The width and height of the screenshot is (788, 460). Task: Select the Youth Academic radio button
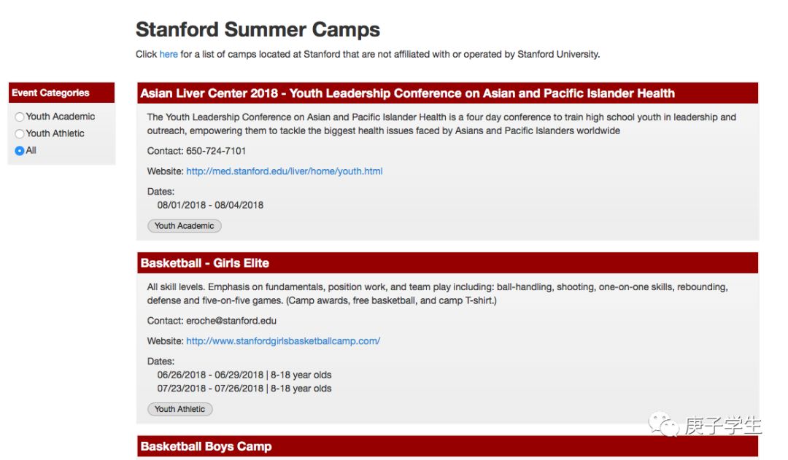(20, 117)
